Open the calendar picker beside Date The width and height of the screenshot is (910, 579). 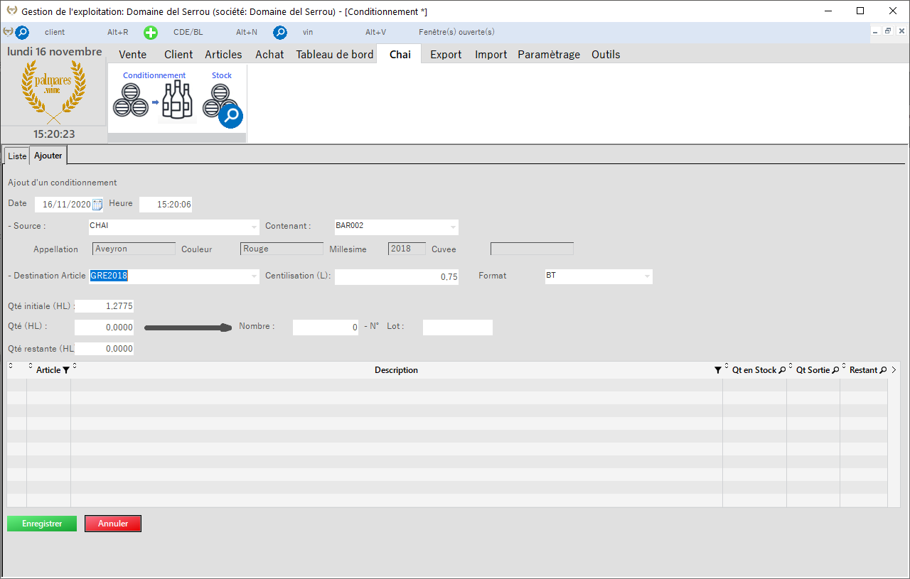coord(97,205)
